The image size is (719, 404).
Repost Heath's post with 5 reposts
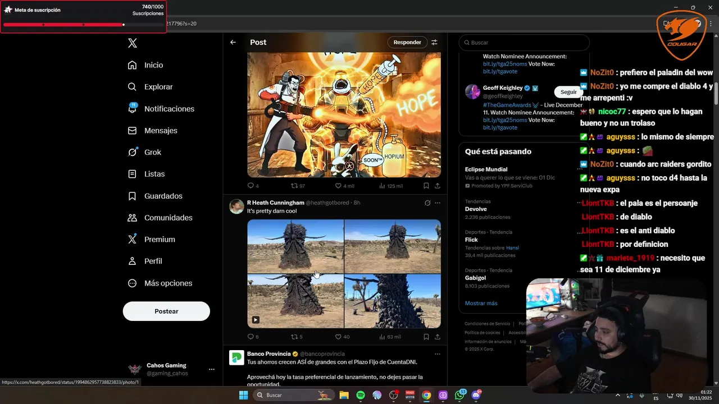pos(297,337)
